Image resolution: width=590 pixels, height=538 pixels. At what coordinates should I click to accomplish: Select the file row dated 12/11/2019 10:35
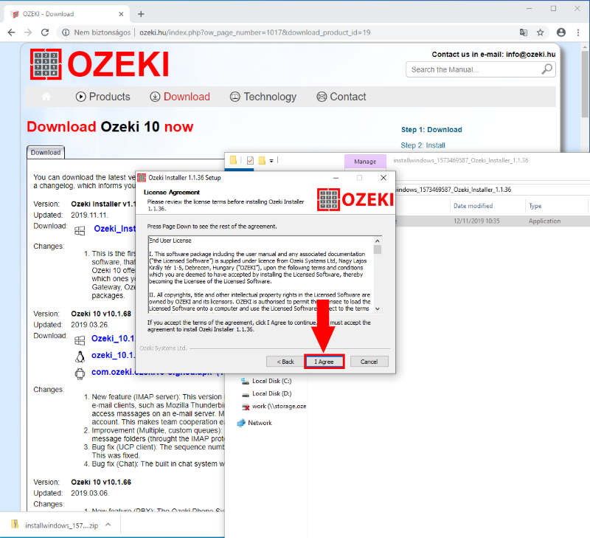(493, 221)
